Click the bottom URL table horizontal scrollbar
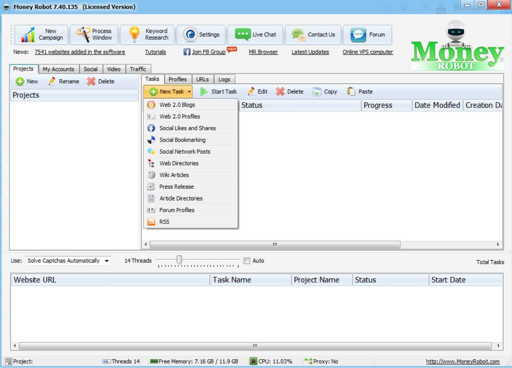 [x=255, y=346]
